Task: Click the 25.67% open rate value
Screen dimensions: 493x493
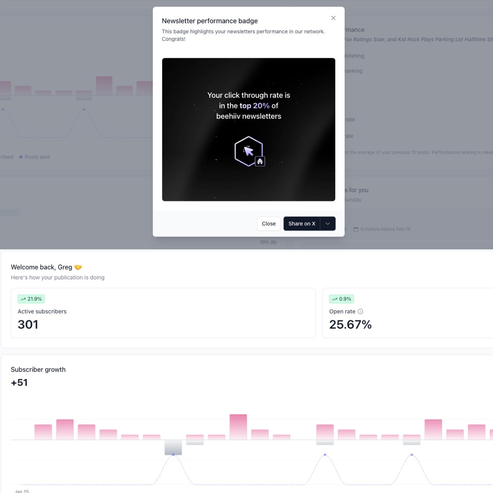Action: click(350, 325)
